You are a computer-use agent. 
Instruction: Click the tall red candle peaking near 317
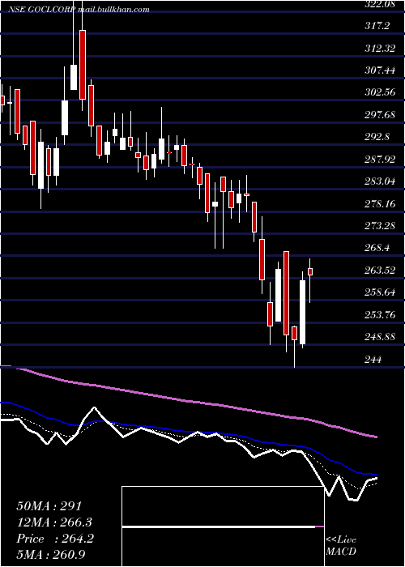click(83, 65)
